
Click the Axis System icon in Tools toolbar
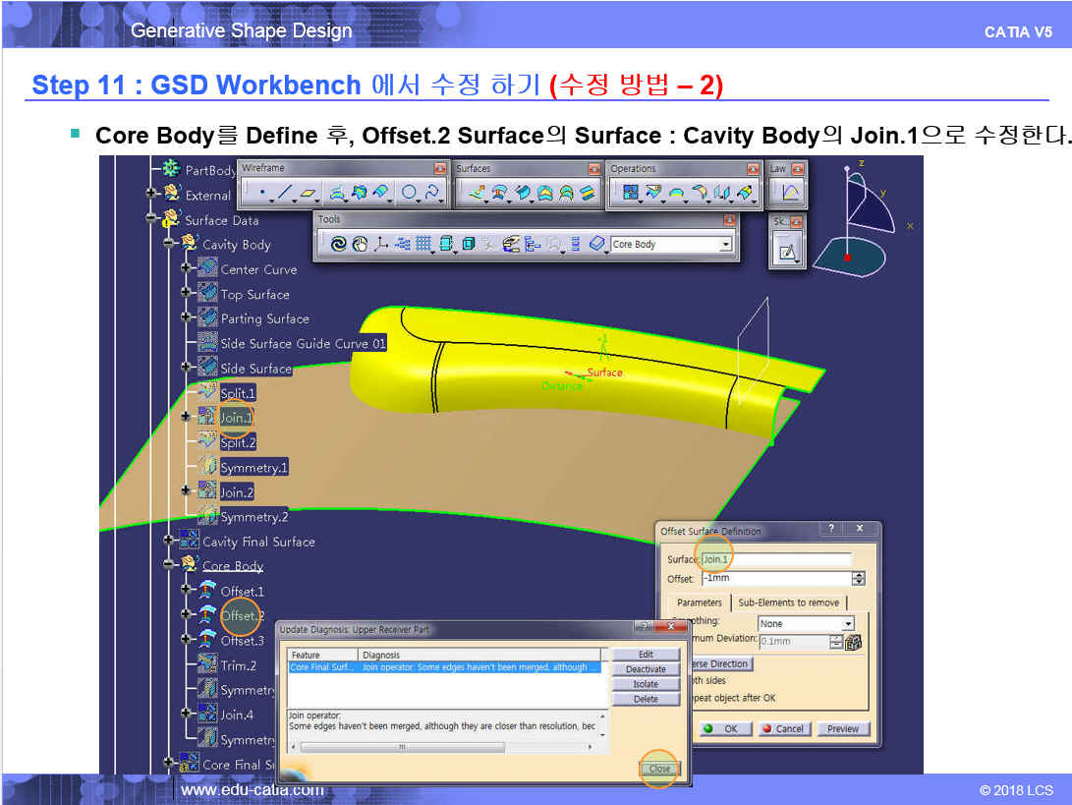381,245
